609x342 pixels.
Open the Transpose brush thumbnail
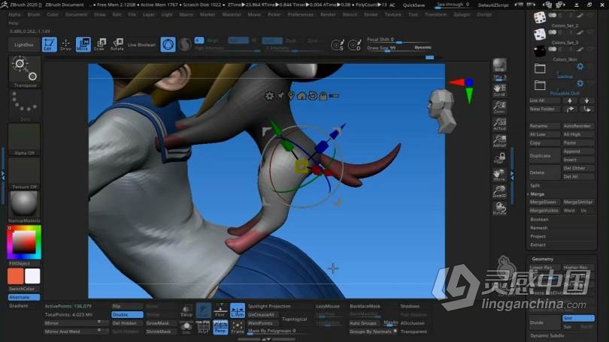tap(25, 72)
